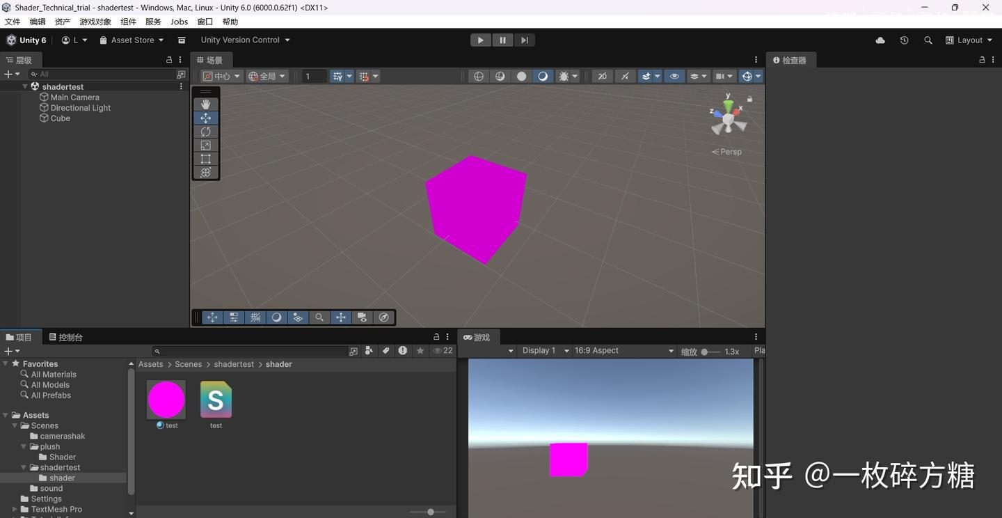Toggle scene audio on or off
Screen dimensions: 1002x518
[625, 76]
